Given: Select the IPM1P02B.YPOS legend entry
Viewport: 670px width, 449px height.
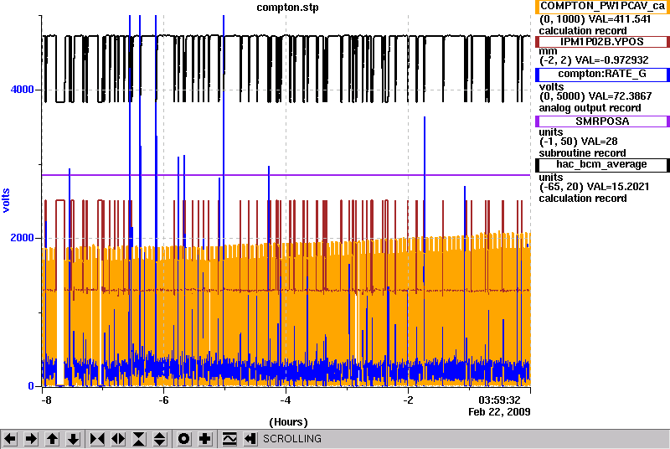Looking at the screenshot, I should pyautogui.click(x=602, y=42).
